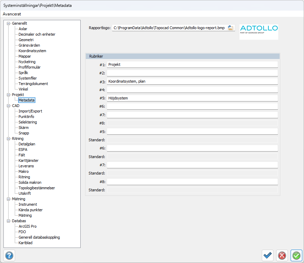Browse for report logo file icon

231,28
